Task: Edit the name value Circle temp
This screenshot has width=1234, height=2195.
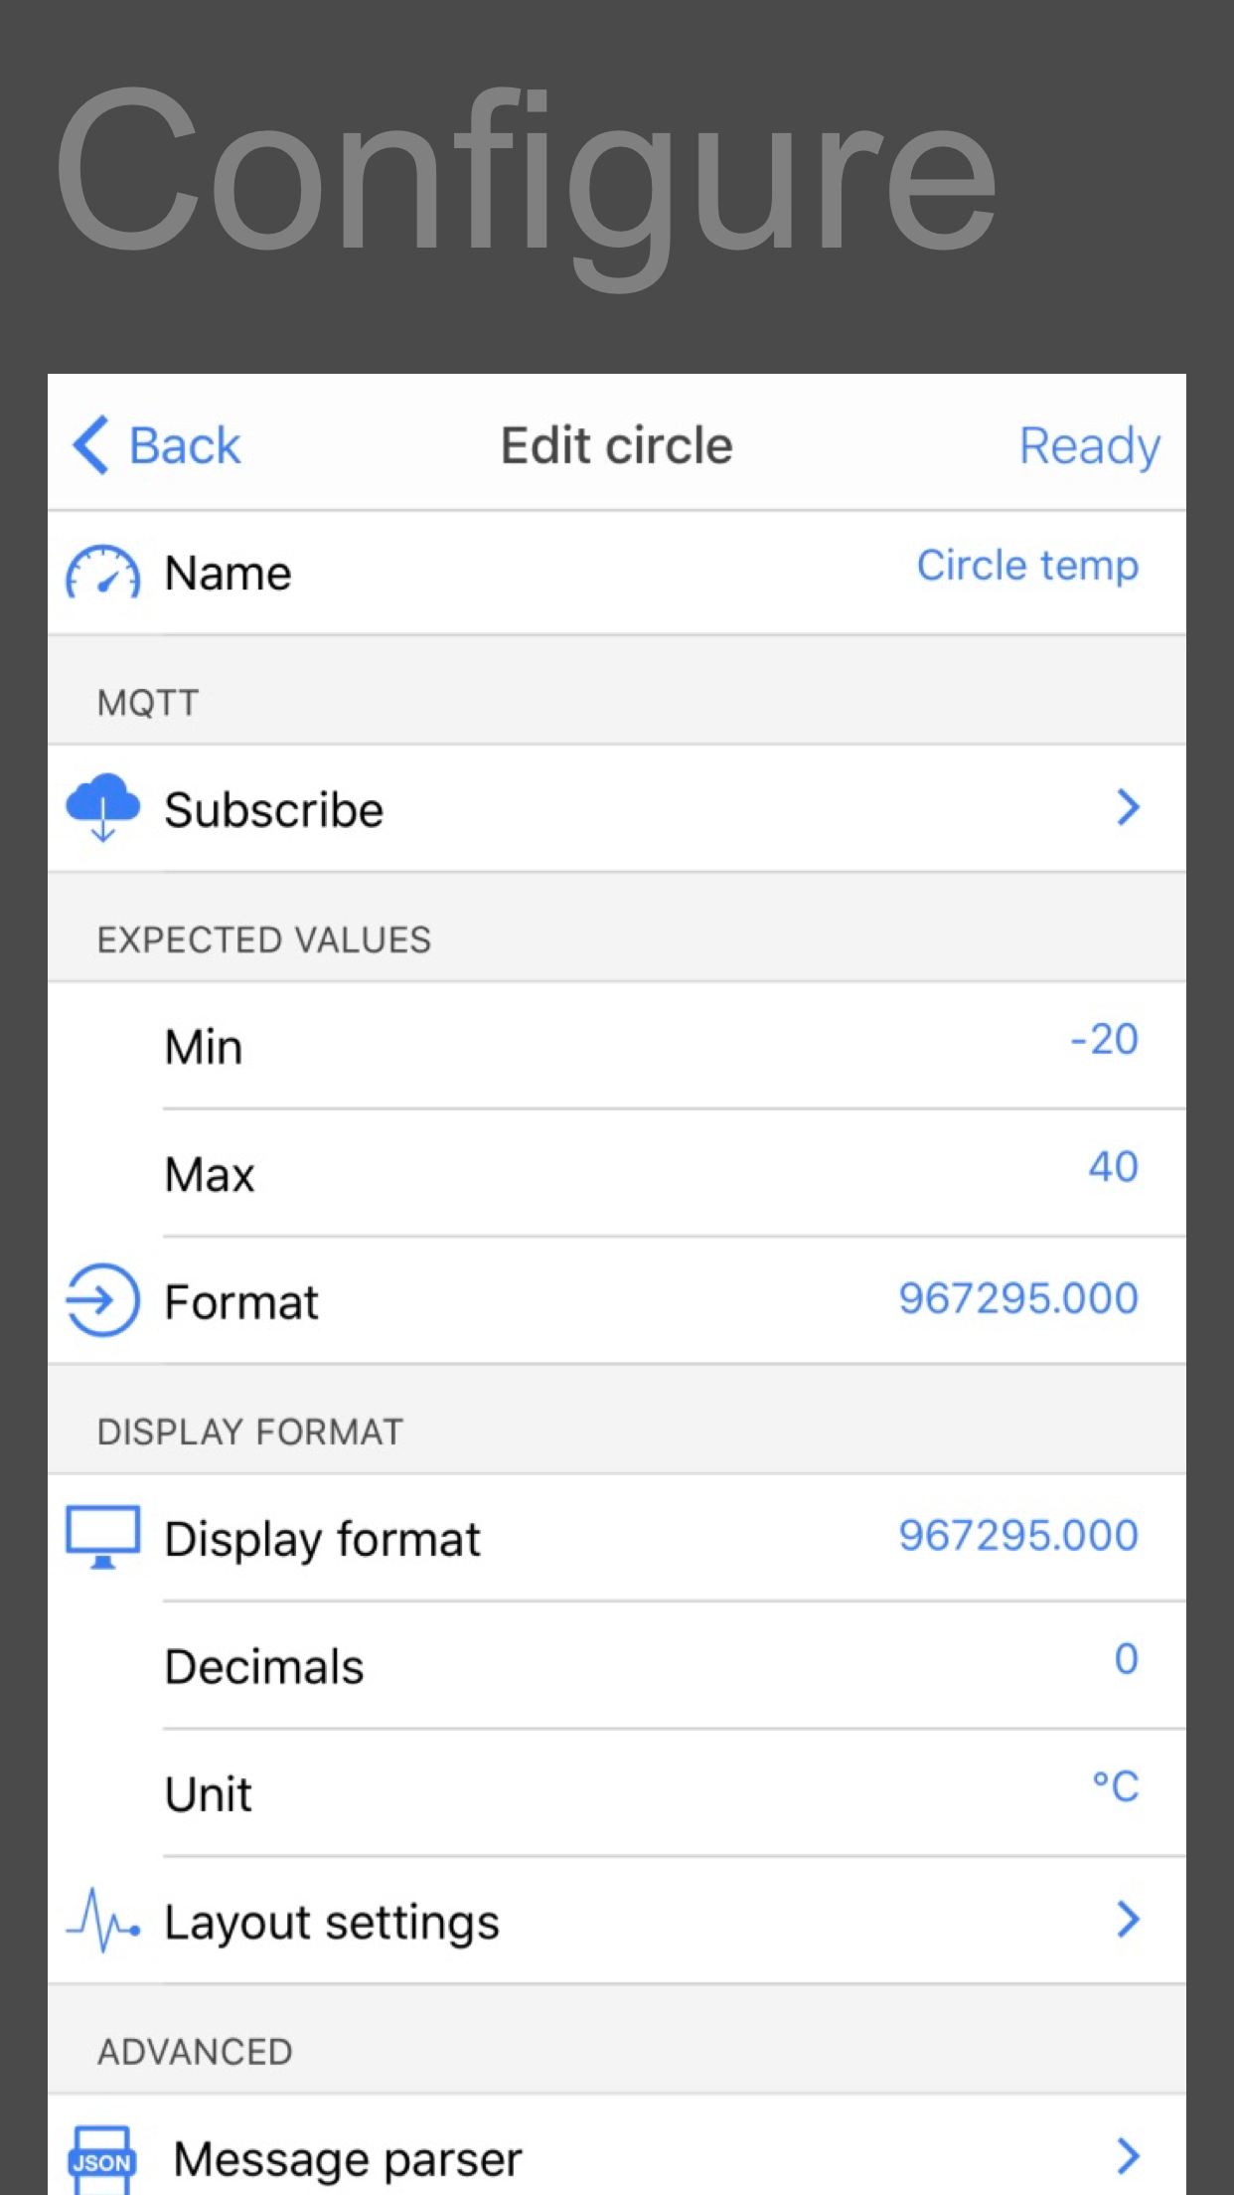Action: pyautogui.click(x=1027, y=567)
